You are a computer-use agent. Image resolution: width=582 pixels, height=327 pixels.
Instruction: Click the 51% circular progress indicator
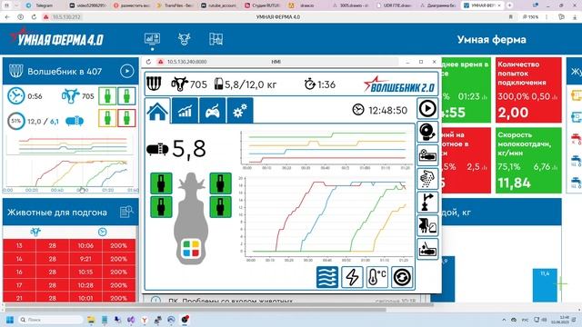[x=16, y=121]
